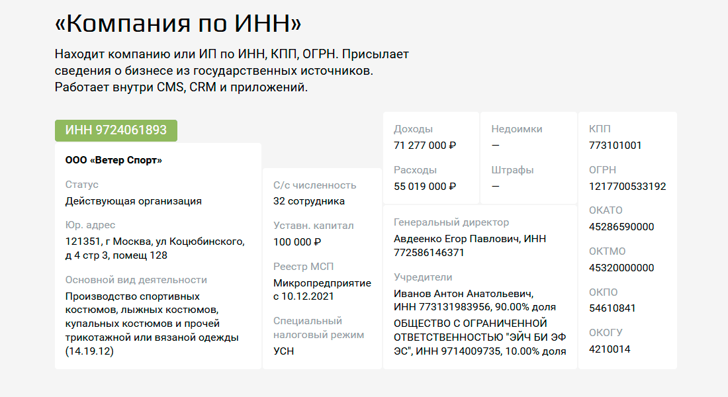Screen dimensions: 728x397
Task: Click the Недоимки label
Action: (x=517, y=129)
